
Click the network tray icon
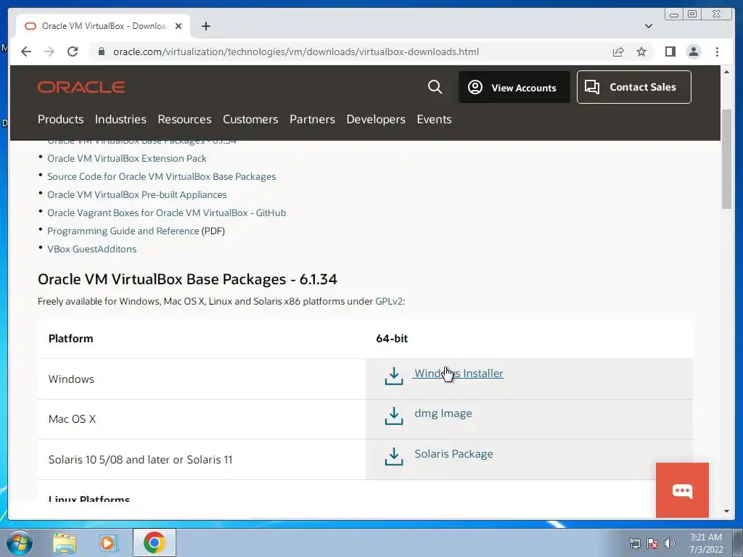click(x=635, y=543)
